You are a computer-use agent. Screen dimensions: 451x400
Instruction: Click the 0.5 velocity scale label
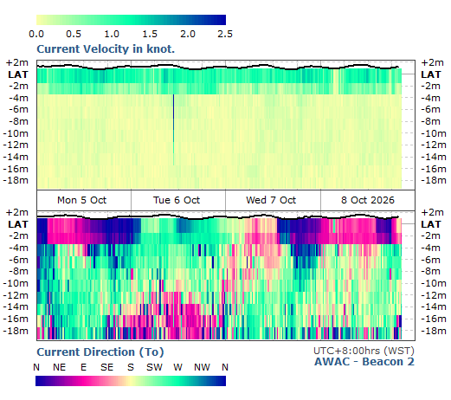coord(74,34)
